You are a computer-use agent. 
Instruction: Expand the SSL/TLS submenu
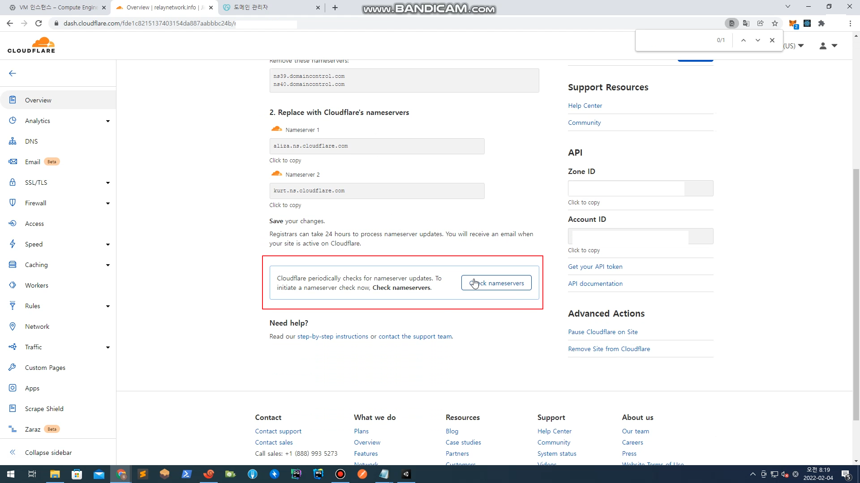point(107,183)
